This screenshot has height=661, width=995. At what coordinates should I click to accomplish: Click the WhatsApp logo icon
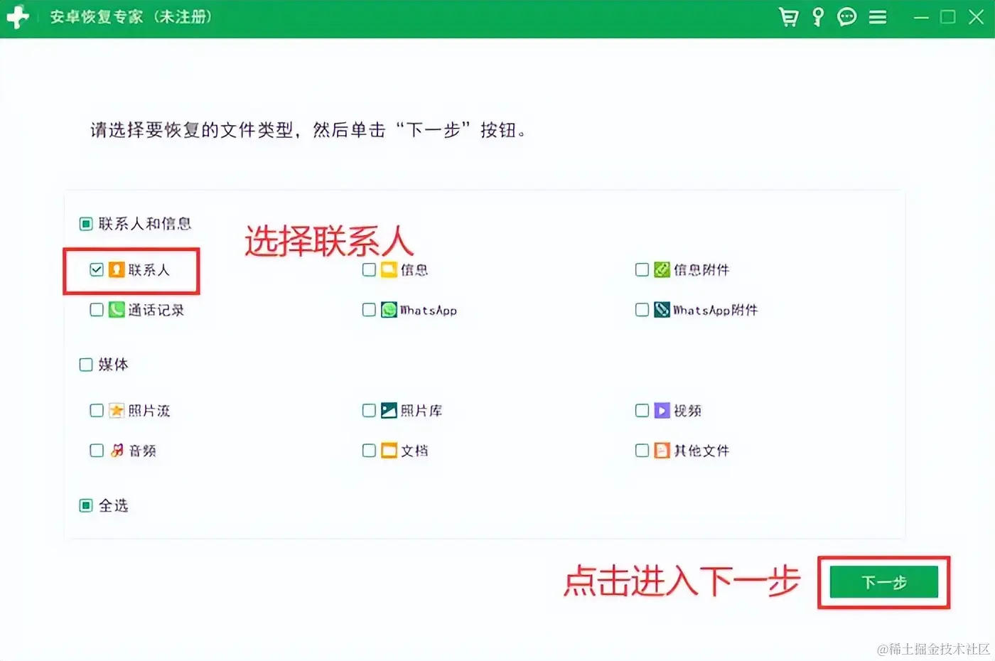pos(389,310)
